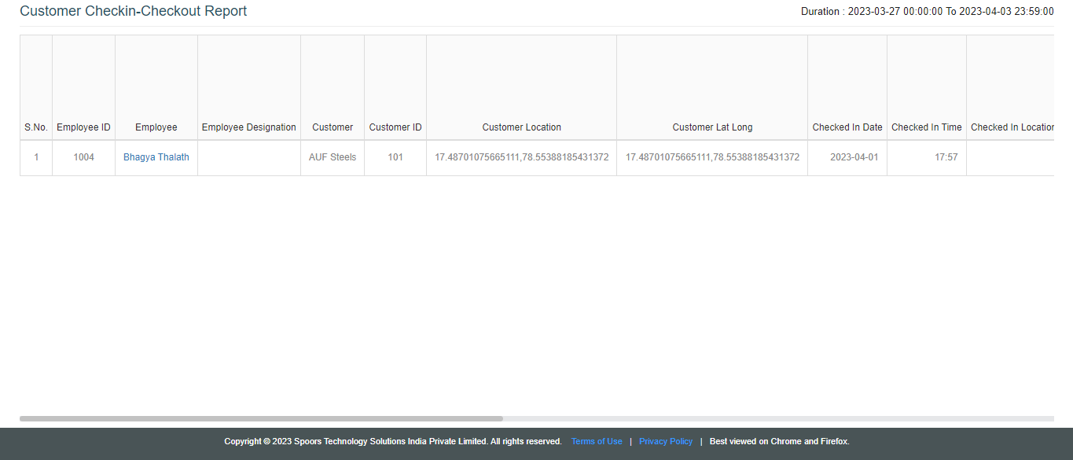Select the AUF Steels customer cell
This screenshot has height=460, width=1073.
(332, 157)
